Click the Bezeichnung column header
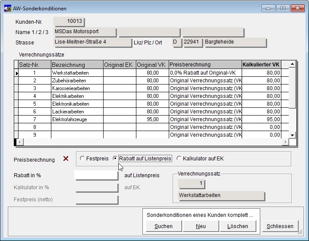Viewport: 309px width, 241px height. coord(77,65)
